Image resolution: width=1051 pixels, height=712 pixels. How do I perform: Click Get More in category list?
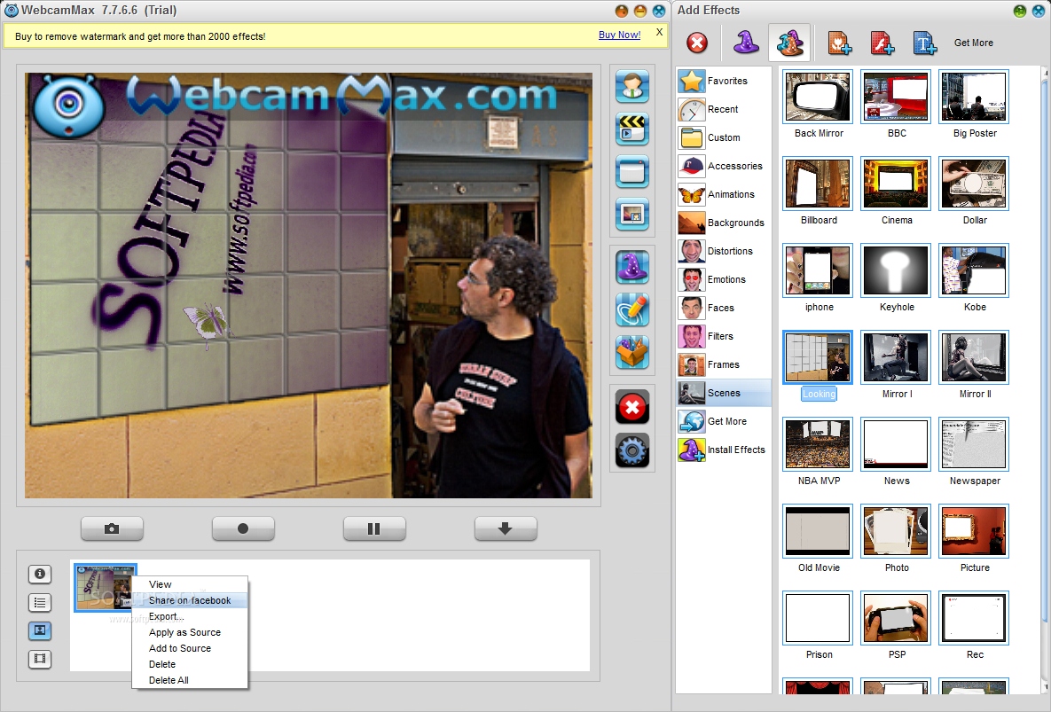pyautogui.click(x=724, y=421)
